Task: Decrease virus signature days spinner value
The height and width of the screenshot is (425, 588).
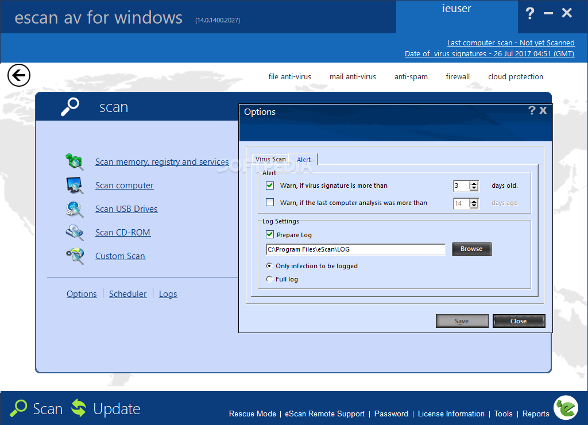Action: pyautogui.click(x=474, y=188)
